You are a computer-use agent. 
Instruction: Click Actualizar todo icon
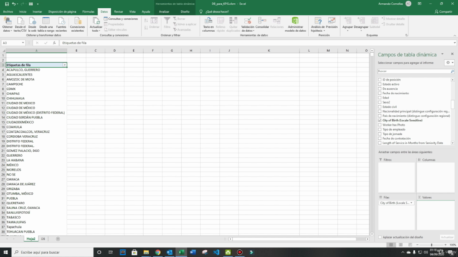coord(96,21)
